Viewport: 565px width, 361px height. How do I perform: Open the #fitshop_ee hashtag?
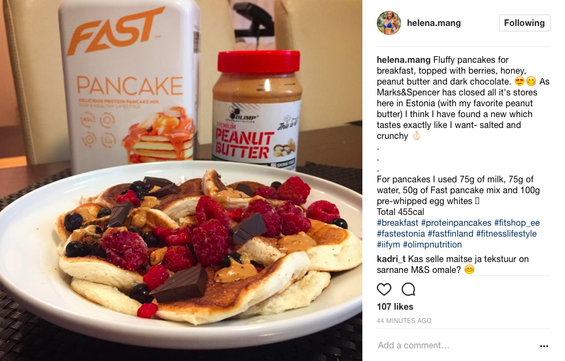[517, 223]
